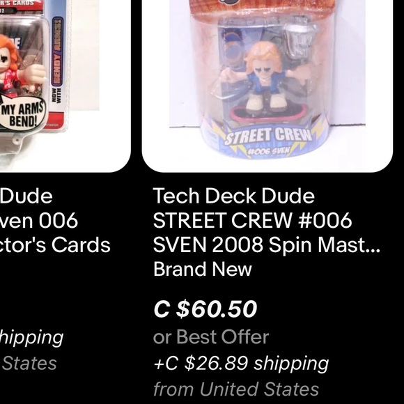
Task: Click the Brand New condition label
Action: [x=203, y=270]
